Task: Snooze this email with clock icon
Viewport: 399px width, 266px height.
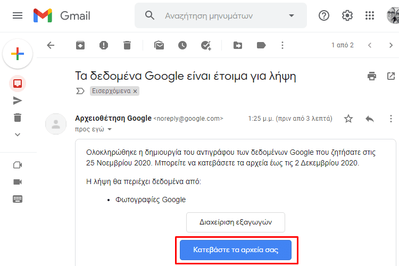Action: [x=182, y=45]
